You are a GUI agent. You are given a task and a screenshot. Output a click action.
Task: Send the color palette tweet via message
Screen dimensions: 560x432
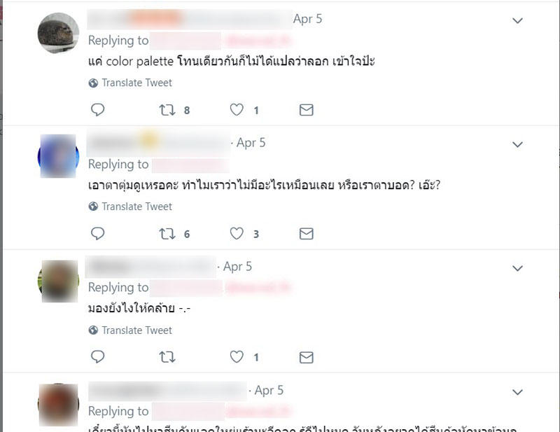coord(306,110)
